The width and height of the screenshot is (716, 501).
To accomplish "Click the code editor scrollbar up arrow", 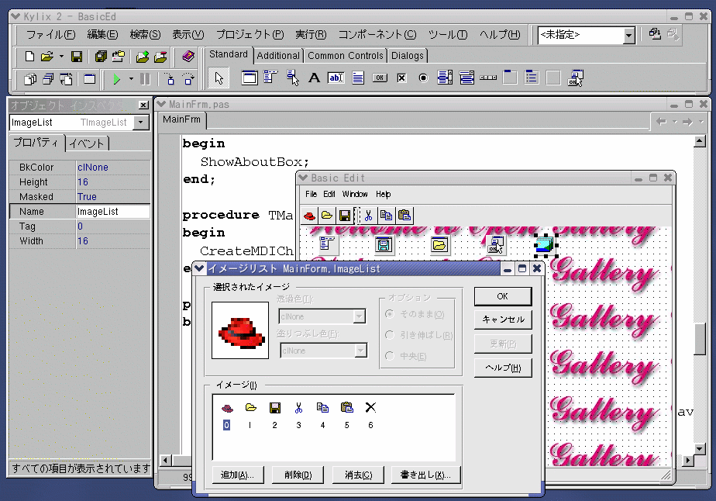I will (x=699, y=141).
